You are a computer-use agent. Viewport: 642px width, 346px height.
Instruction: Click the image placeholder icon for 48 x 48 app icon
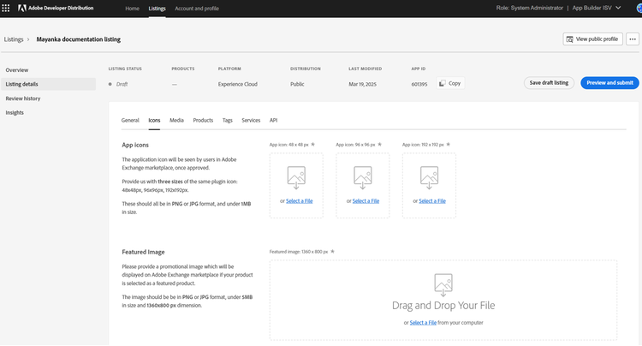(296, 177)
